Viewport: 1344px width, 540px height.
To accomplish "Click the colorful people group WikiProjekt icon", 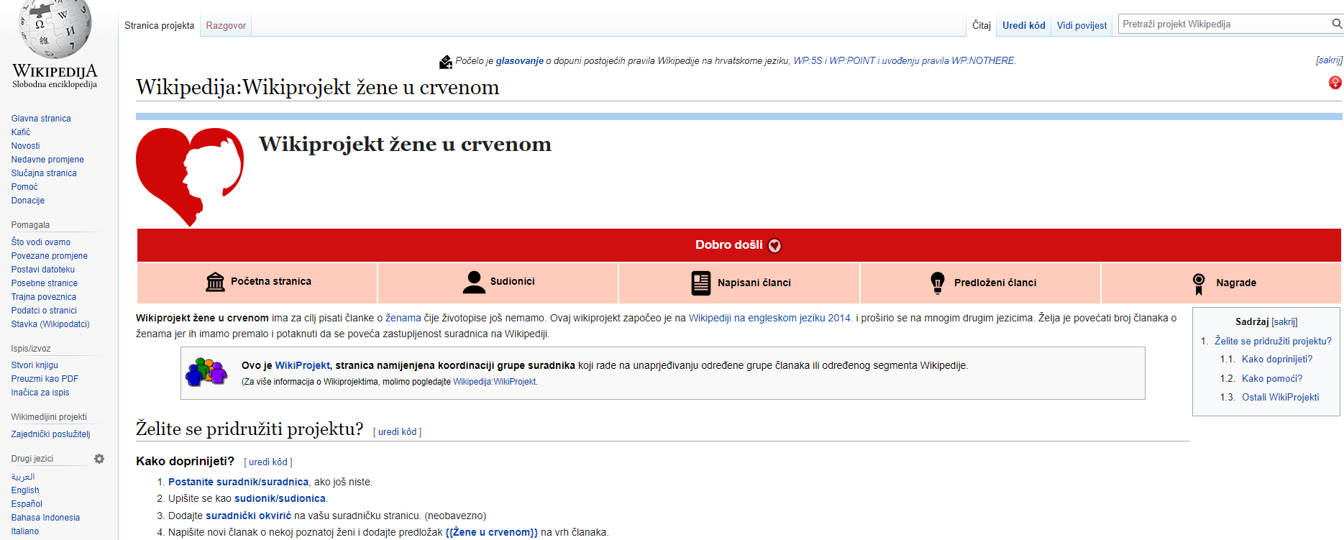I will pyautogui.click(x=206, y=372).
